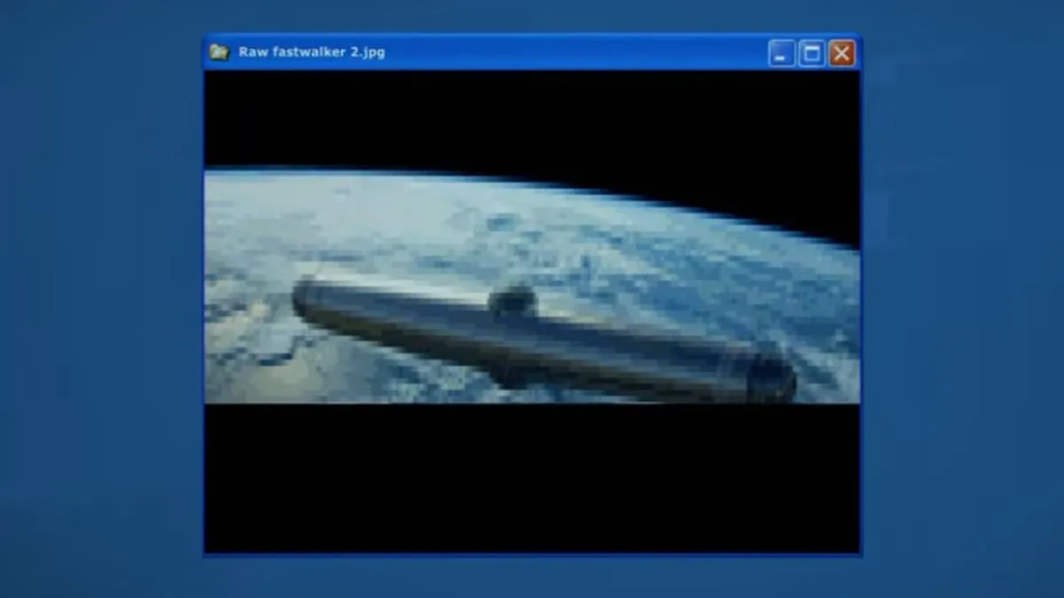Click the blue desktop left of the window
Screen dimensions: 1064x598
pos(98,301)
